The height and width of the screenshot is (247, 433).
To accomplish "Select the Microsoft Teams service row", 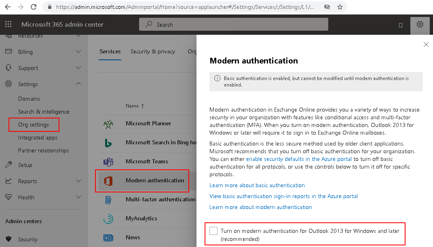I will [x=148, y=162].
